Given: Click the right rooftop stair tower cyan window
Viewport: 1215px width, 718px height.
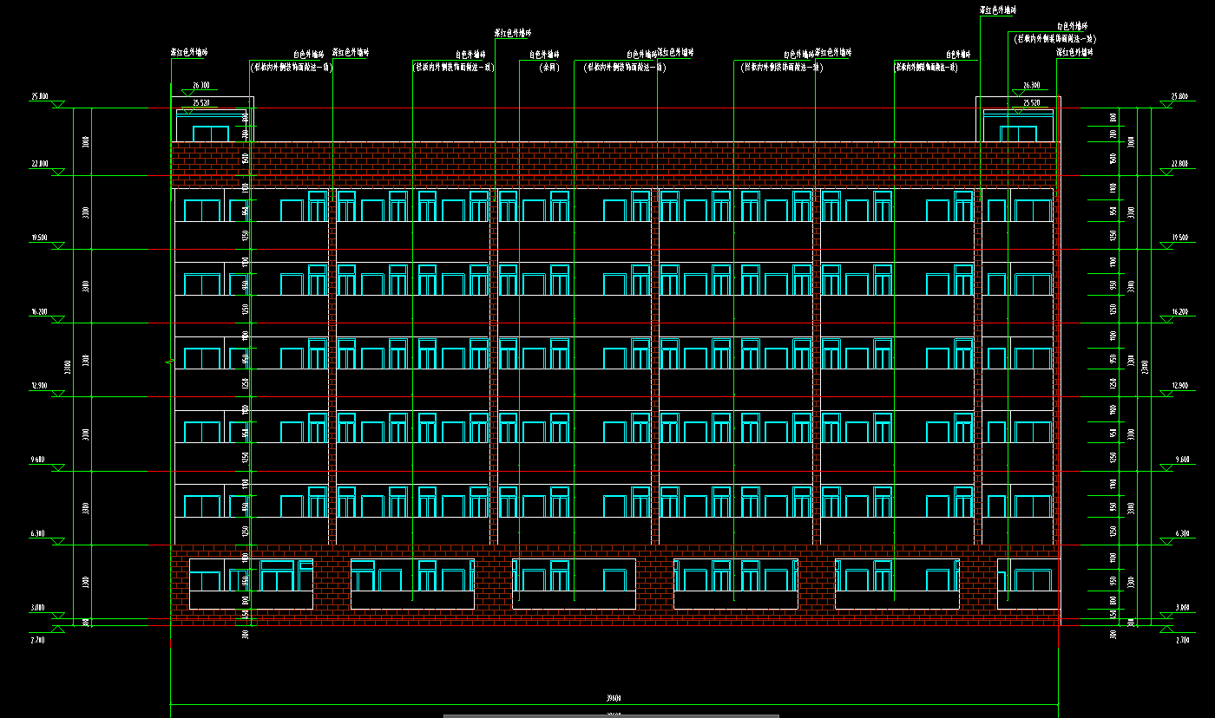Looking at the screenshot, I should coord(1018,134).
